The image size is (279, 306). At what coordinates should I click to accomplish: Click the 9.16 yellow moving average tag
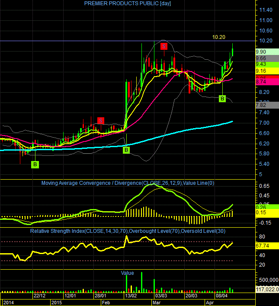(267, 71)
